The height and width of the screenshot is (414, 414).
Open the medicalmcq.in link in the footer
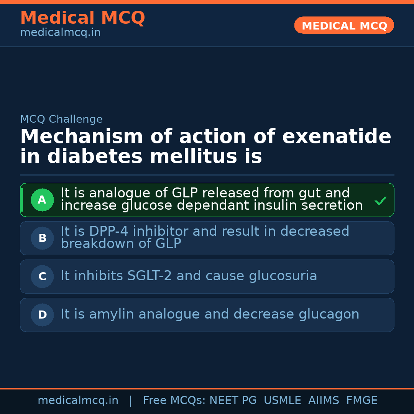click(78, 401)
